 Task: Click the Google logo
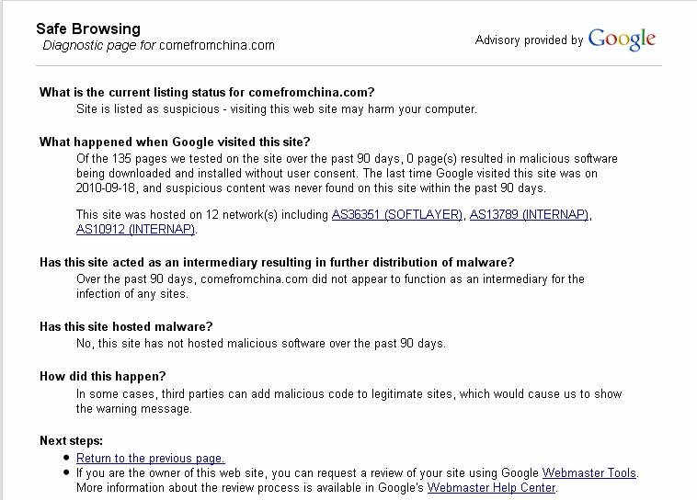622,40
